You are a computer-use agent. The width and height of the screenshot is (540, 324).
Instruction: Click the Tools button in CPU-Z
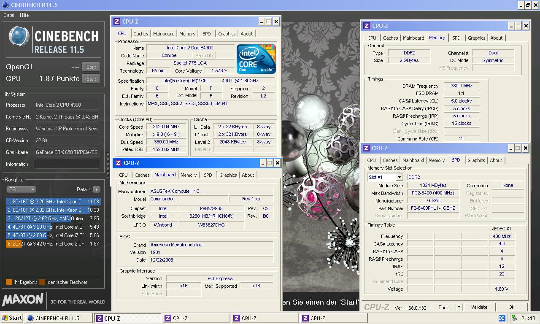pos(444,307)
